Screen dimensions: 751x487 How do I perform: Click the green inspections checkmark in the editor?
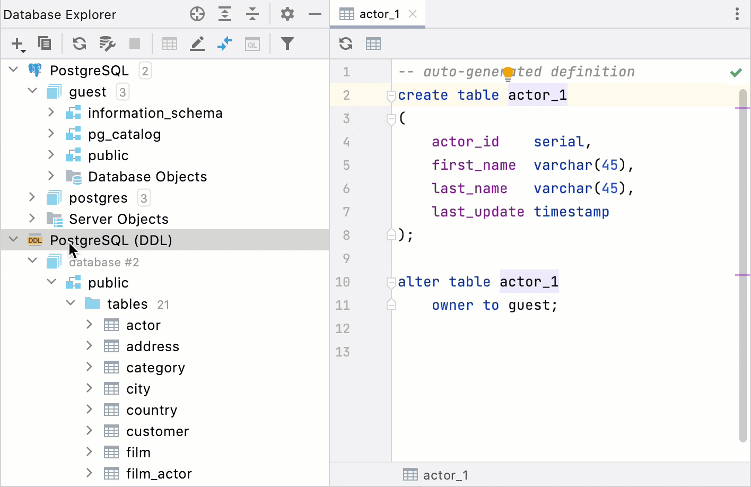point(736,72)
